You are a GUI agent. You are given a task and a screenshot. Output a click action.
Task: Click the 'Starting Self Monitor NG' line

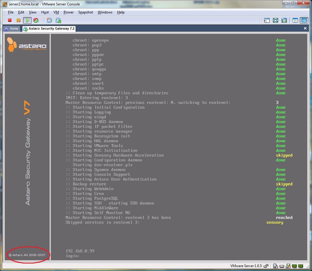(x=98, y=213)
